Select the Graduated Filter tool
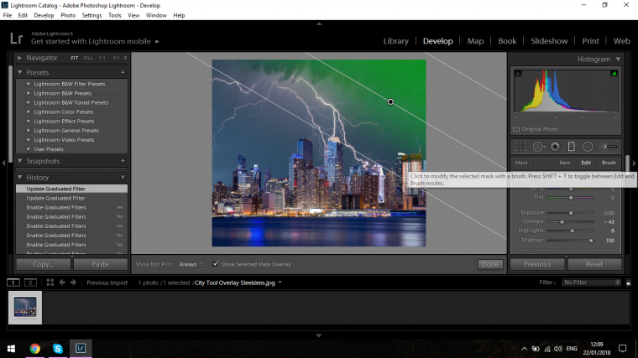Screen dimensions: 638x358 click(572, 147)
